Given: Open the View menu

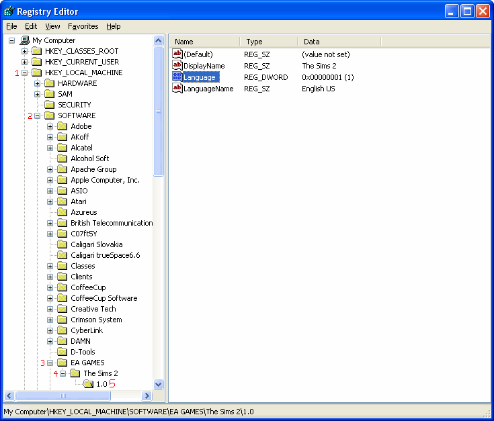Looking at the screenshot, I should [52, 26].
